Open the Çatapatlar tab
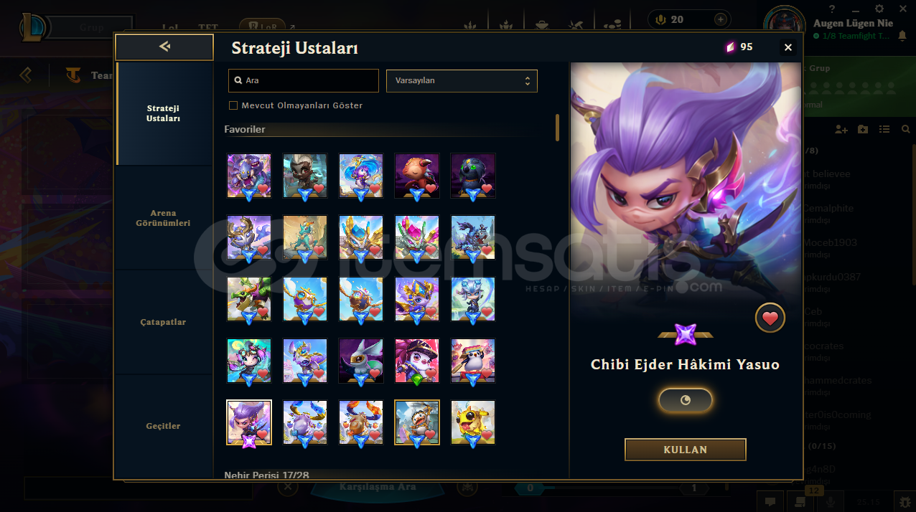This screenshot has width=916, height=512. (x=163, y=322)
